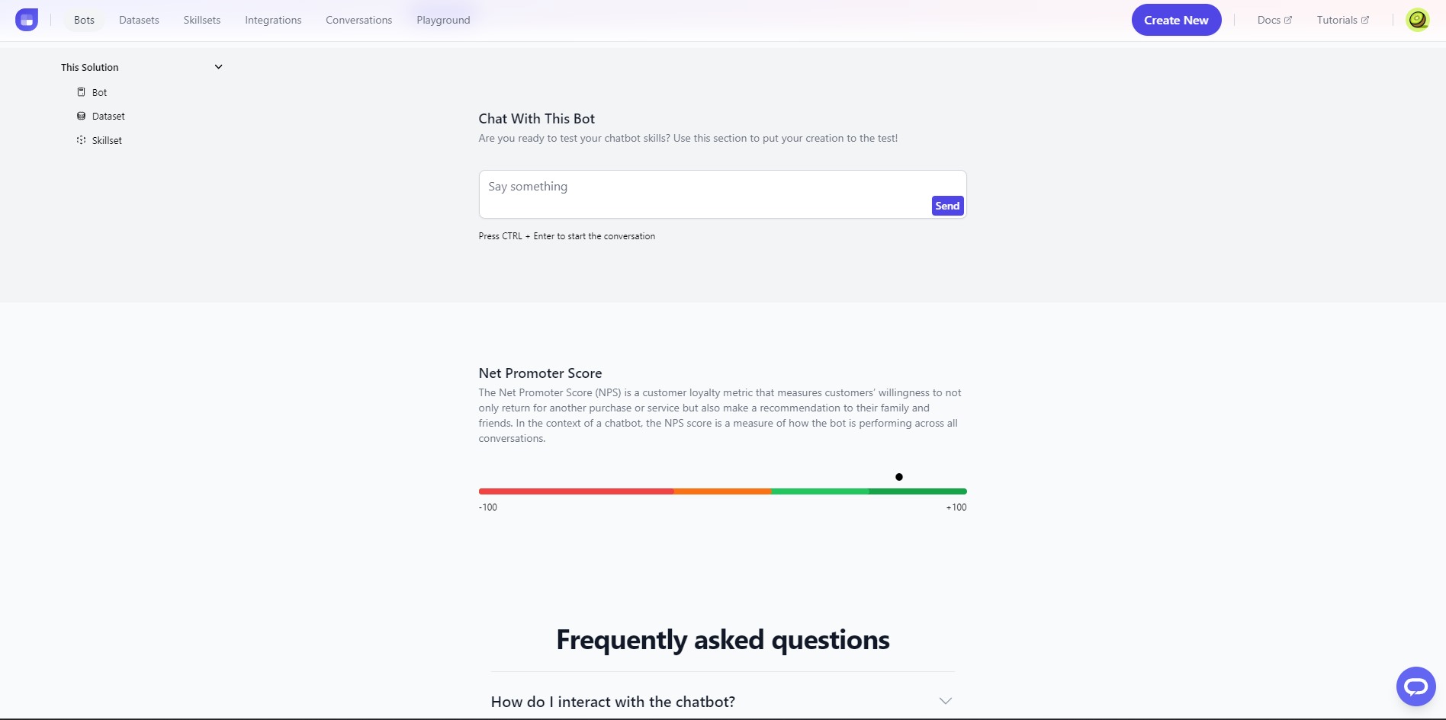
Task: Open the Integrations tab
Action: pos(273,20)
